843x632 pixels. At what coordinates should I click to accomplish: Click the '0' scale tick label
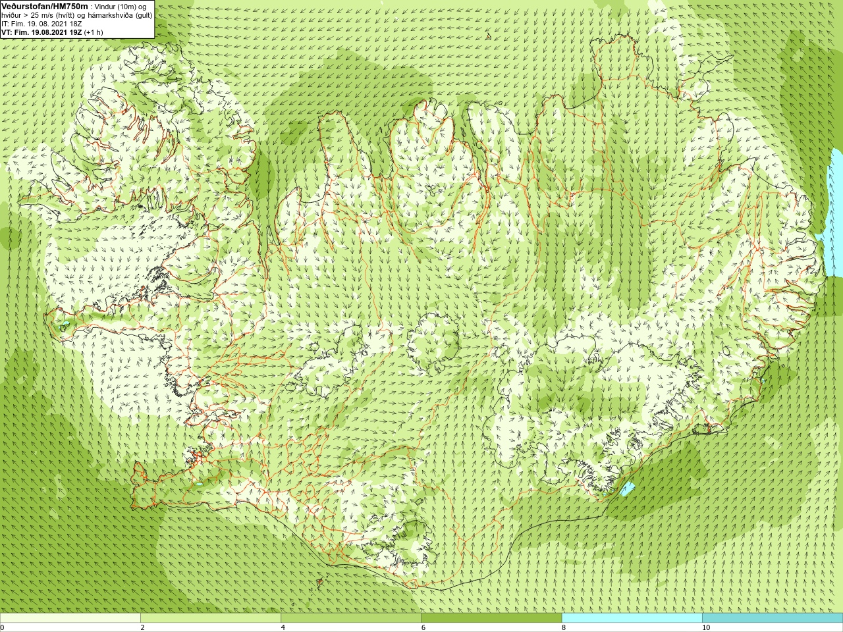pyautogui.click(x=3, y=627)
